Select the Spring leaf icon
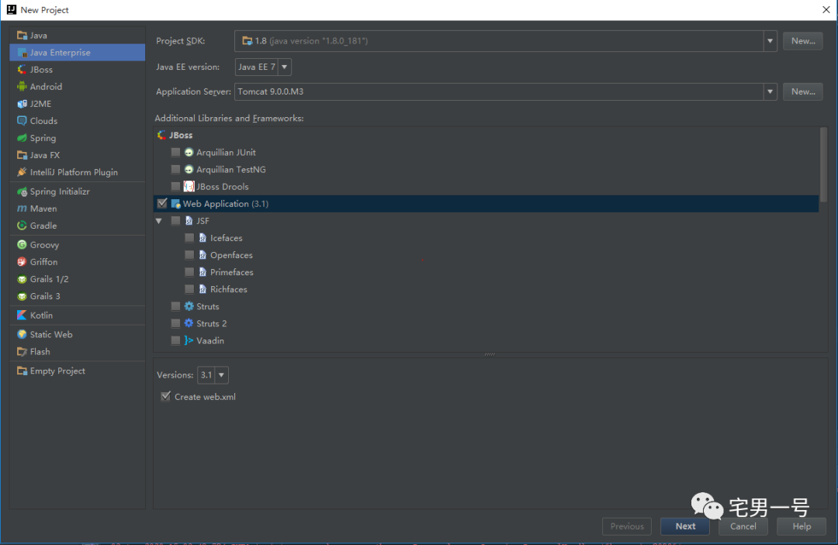Screen dimensions: 838x545 [22, 138]
